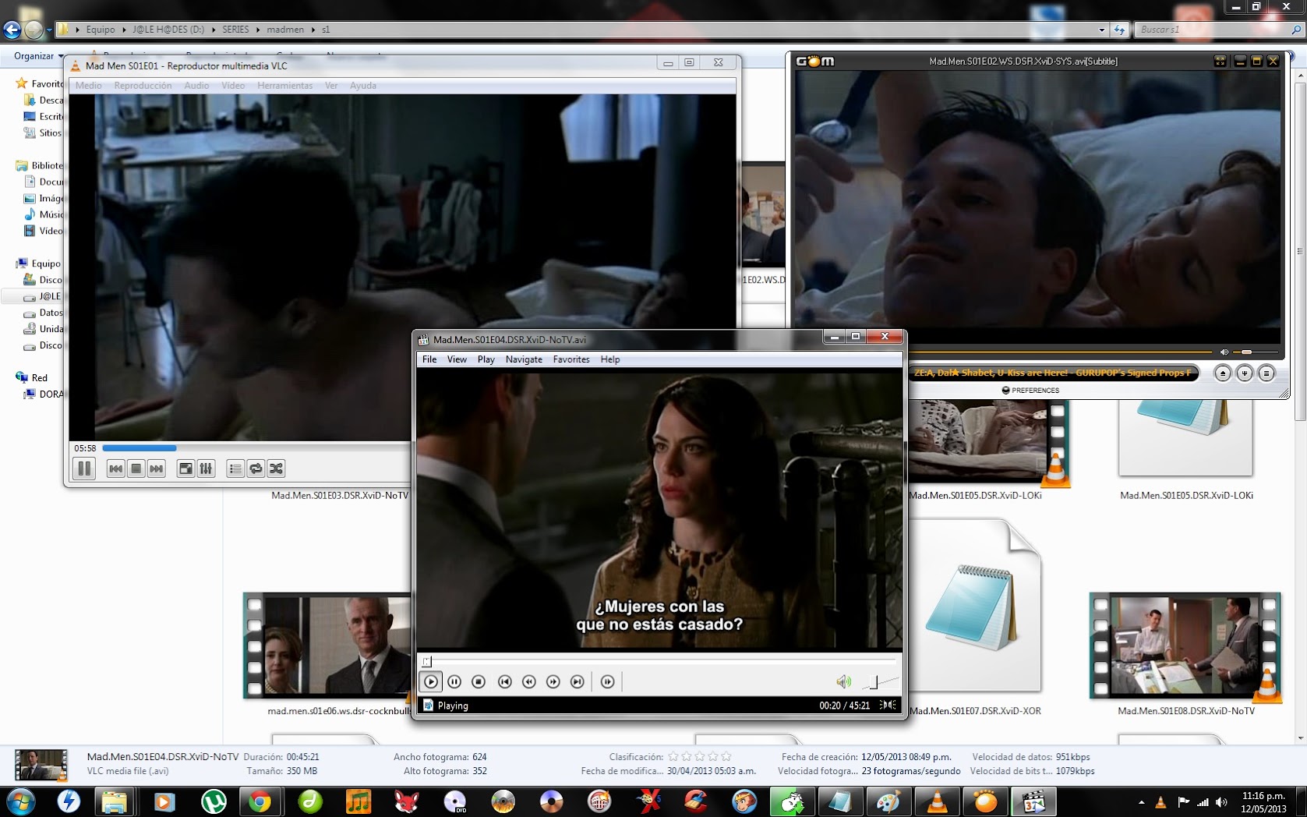
Task: Stop playback in VLC player
Action: coord(136,469)
